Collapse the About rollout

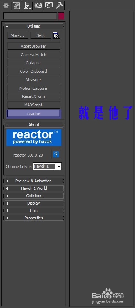(34, 125)
